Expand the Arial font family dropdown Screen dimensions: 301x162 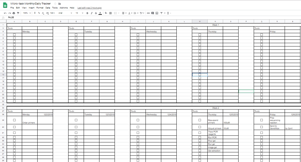point(65,13)
